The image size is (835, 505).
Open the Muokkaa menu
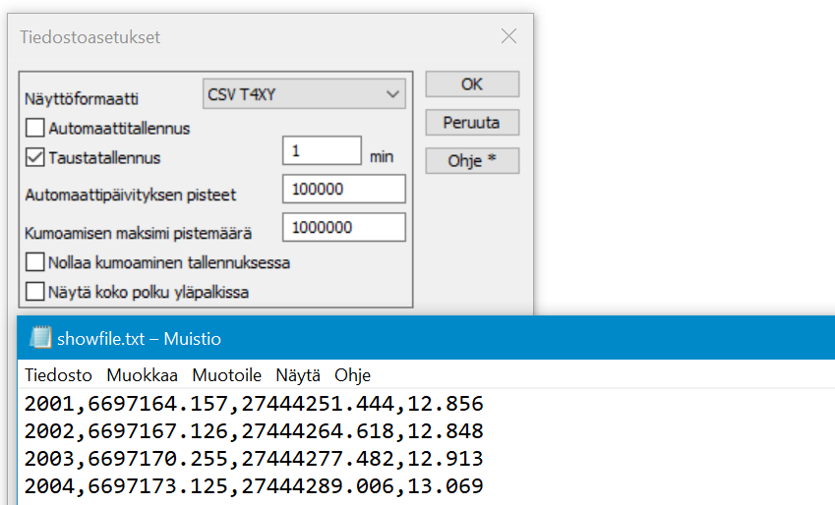[142, 375]
